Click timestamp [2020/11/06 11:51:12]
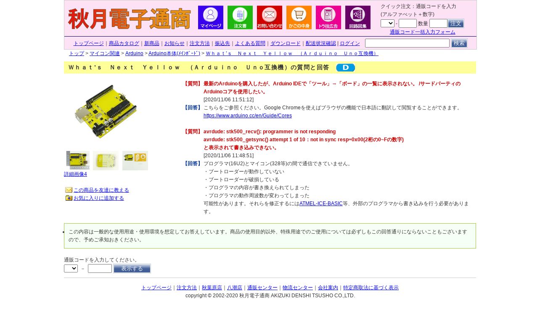Viewport: 540px width, 312px height. point(229,100)
